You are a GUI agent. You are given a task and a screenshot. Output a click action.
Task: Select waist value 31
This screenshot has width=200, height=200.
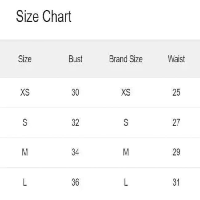pyautogui.click(x=176, y=182)
